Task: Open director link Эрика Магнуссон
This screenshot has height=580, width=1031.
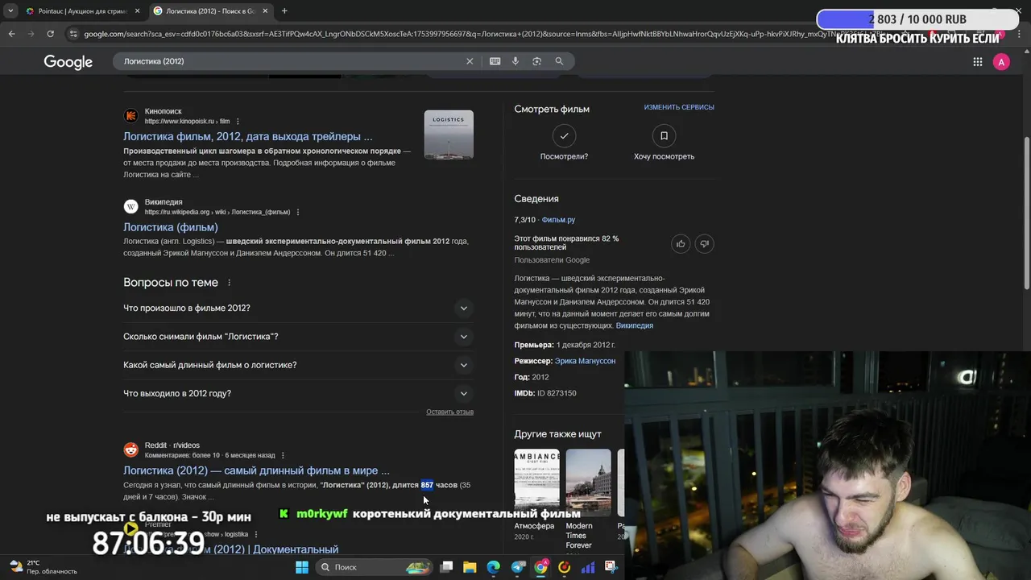Action: point(585,361)
